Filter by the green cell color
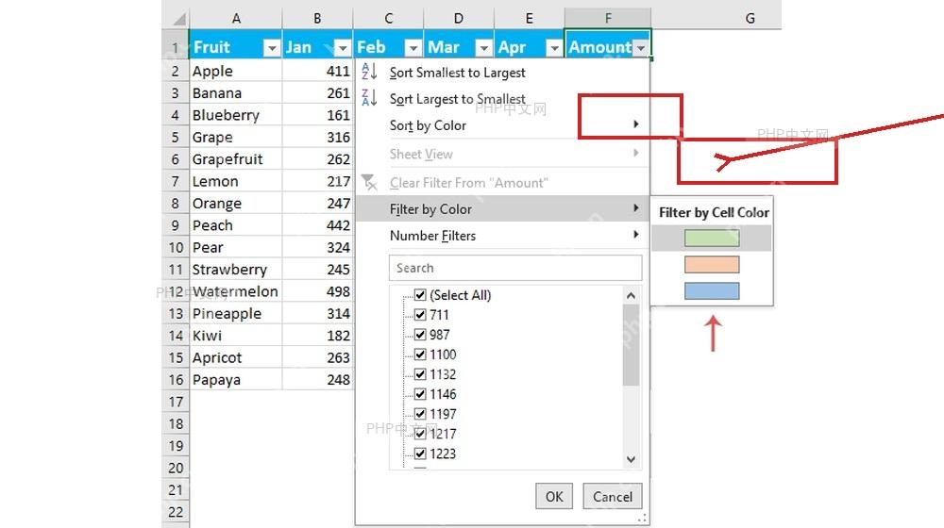944x528 pixels. pos(712,239)
